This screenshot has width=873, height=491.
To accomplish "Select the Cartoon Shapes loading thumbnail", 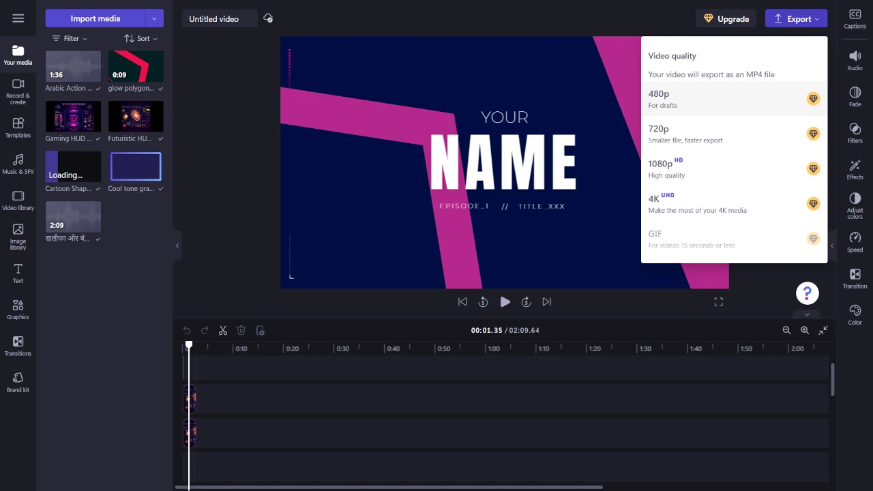I will click(x=73, y=166).
